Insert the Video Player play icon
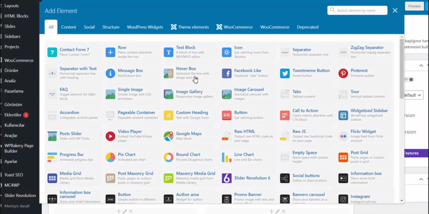The image size is (429, 214). 111,136
